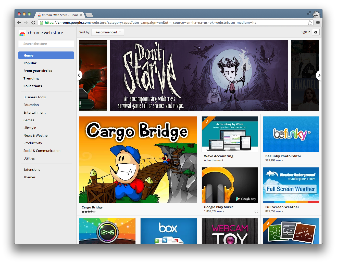
Task: Browse Productivity category
Action: (33, 143)
